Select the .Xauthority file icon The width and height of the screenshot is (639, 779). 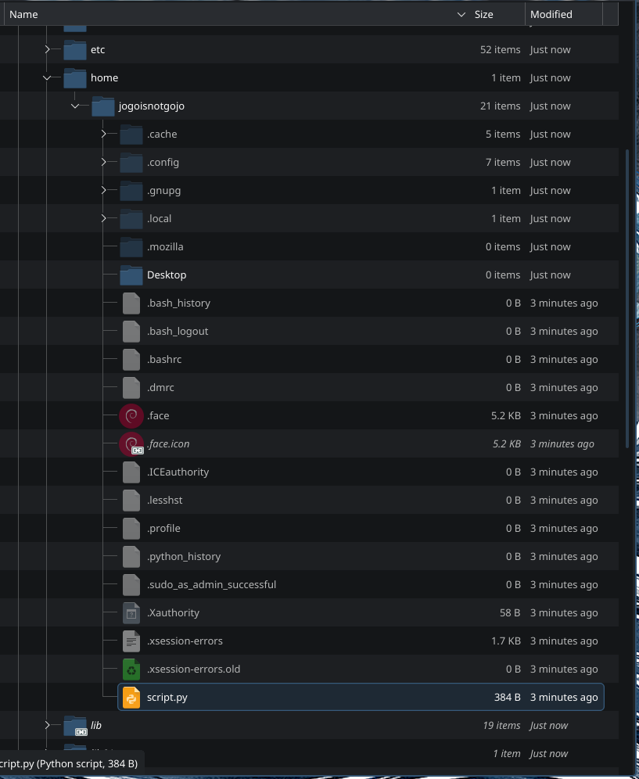pyautogui.click(x=131, y=612)
